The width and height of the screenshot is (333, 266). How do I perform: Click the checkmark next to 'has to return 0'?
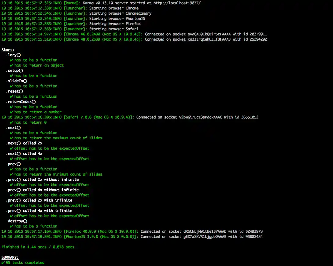12,122
